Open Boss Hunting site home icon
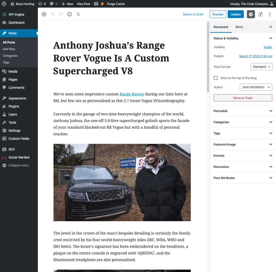 [12, 4]
